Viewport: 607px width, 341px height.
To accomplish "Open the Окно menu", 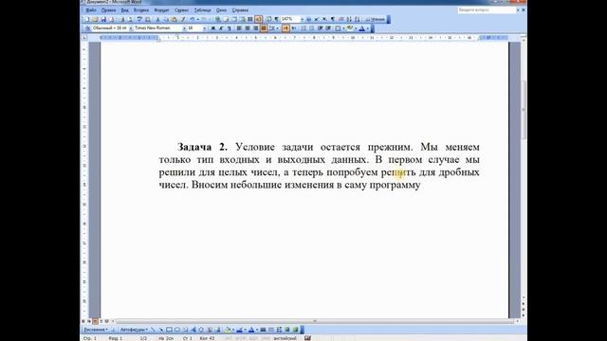I will tap(221, 10).
